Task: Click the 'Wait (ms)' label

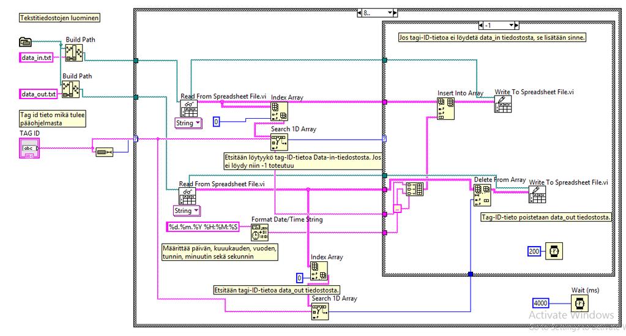Action: [x=585, y=290]
